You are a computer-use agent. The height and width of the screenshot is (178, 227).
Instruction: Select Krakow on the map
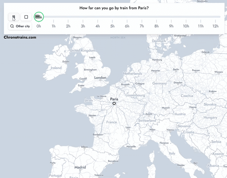213,91
